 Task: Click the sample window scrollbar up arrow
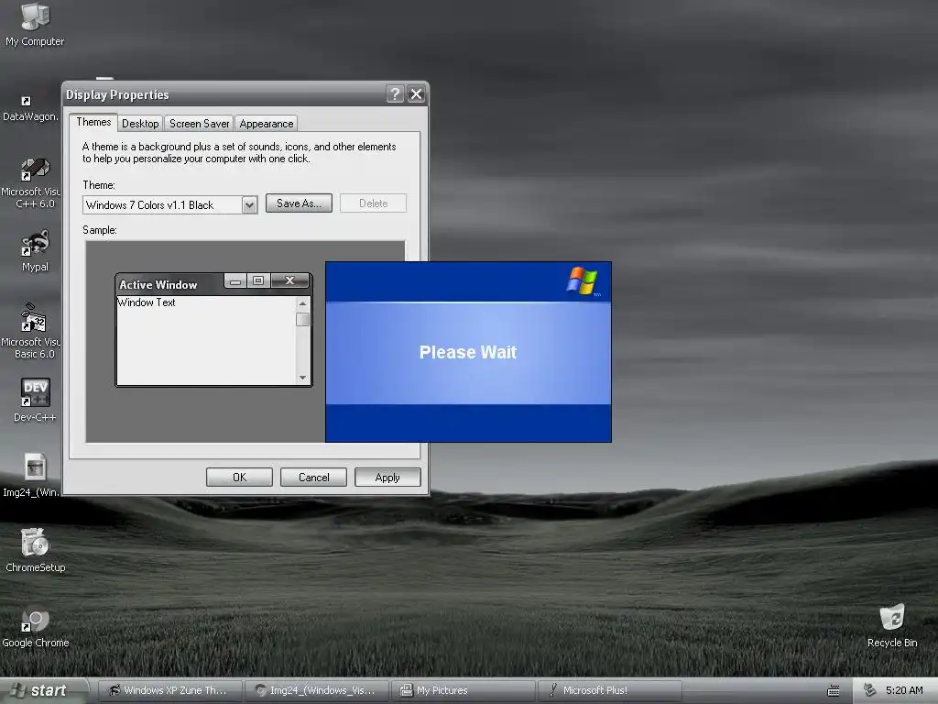coord(302,303)
